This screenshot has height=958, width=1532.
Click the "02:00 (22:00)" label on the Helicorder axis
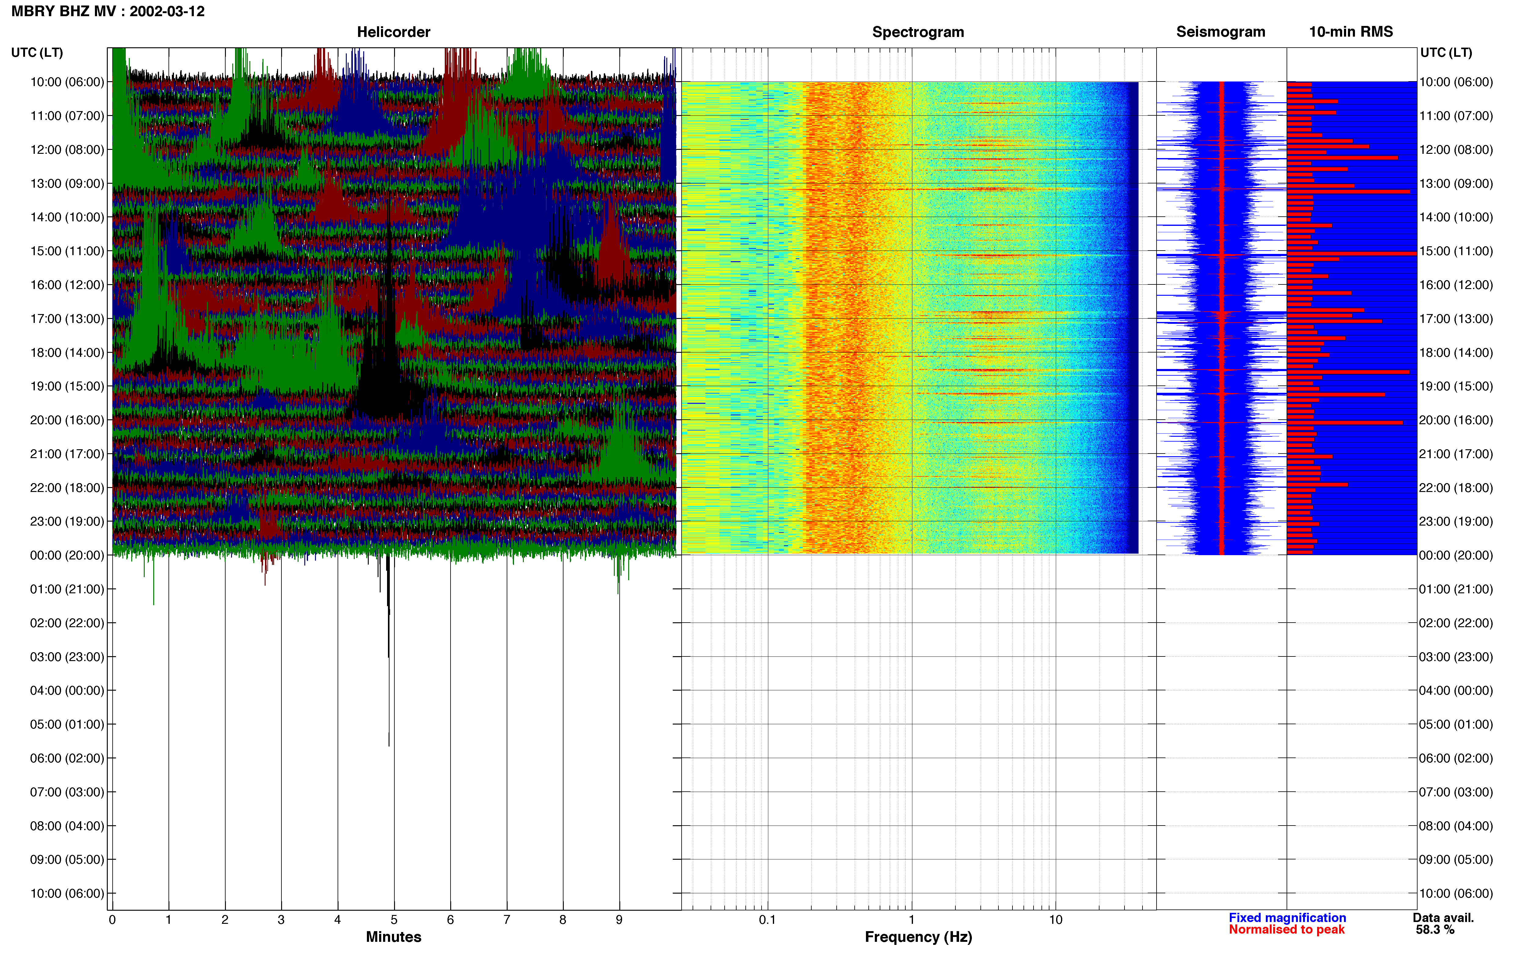coord(67,623)
